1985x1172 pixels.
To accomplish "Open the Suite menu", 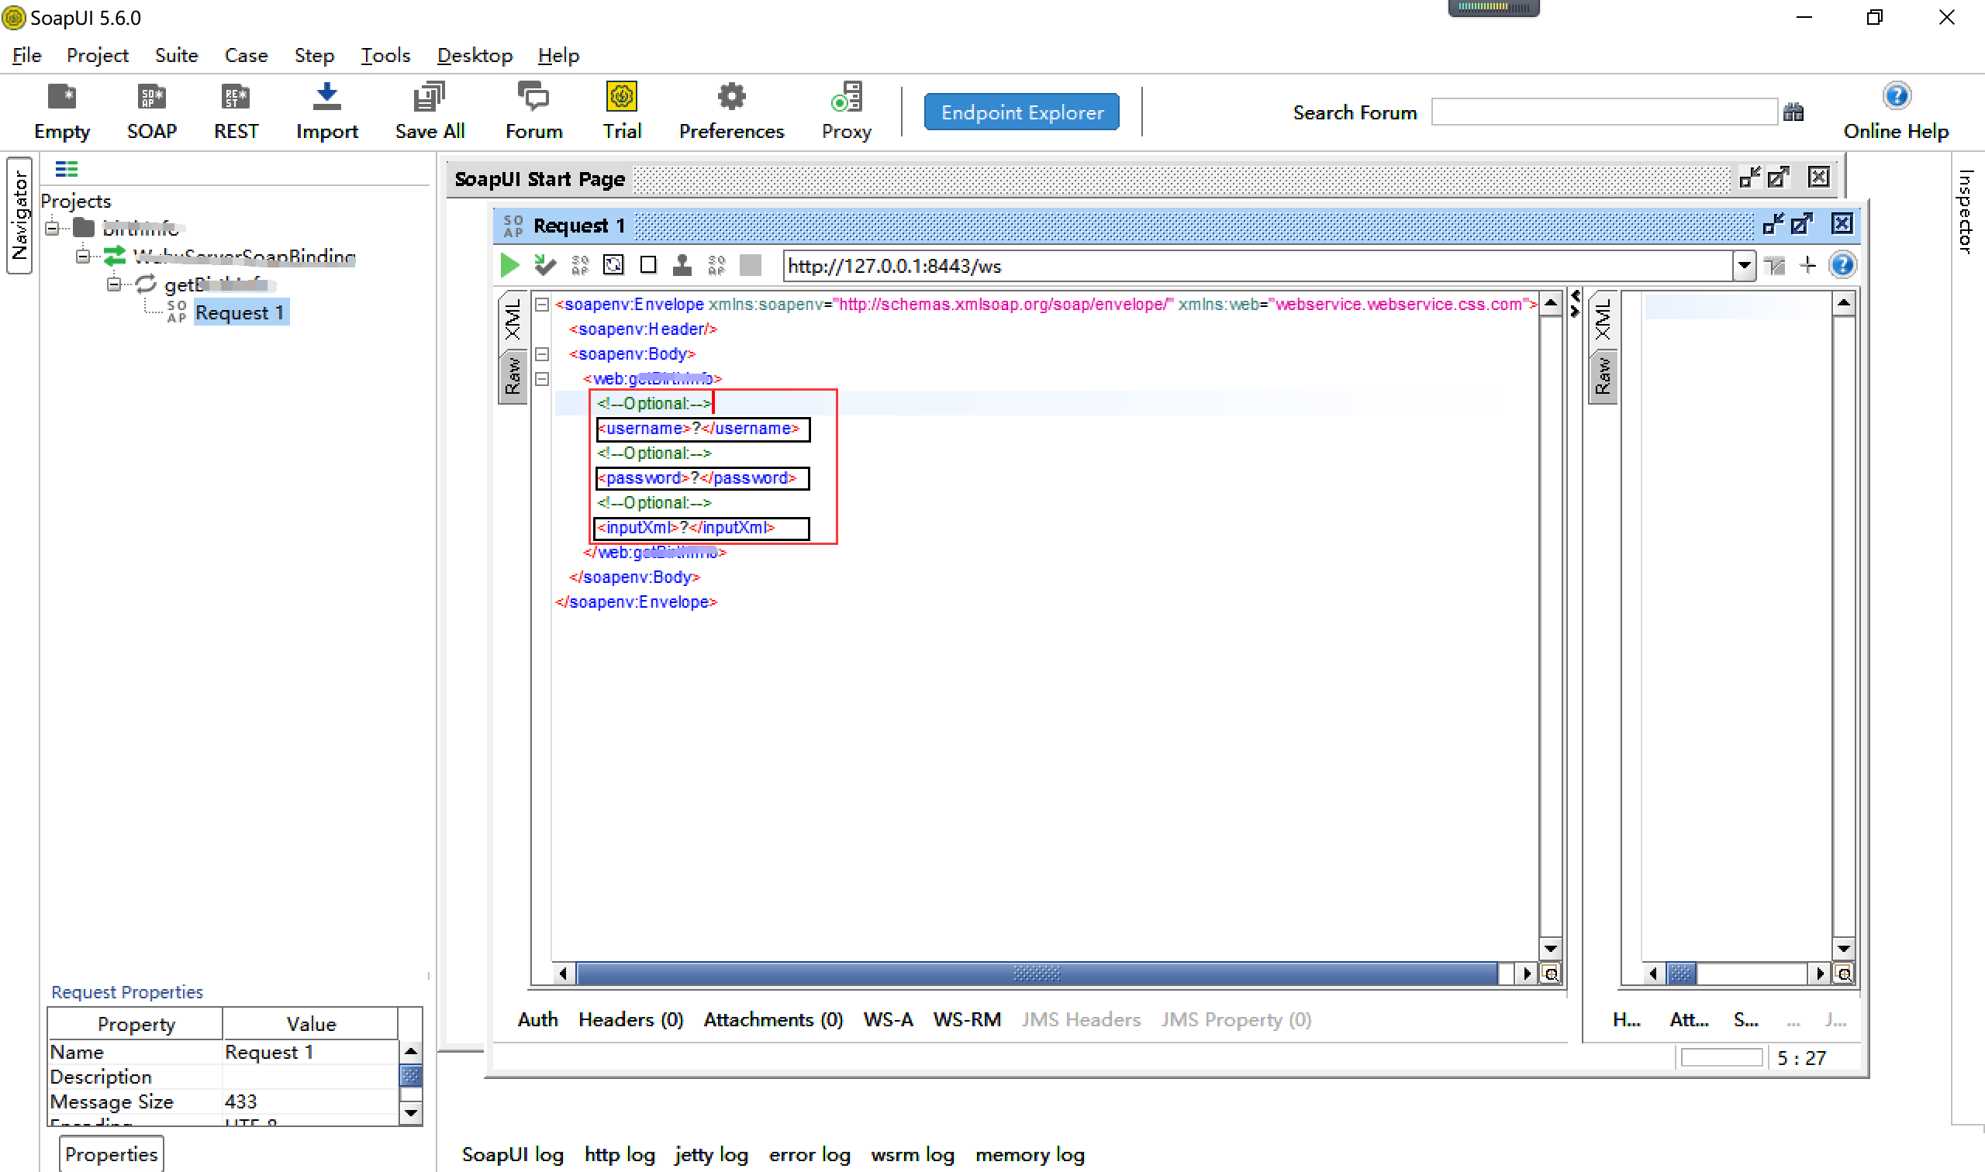I will [176, 55].
